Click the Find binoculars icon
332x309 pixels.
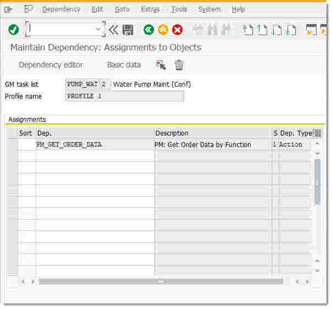pyautogui.click(x=212, y=30)
